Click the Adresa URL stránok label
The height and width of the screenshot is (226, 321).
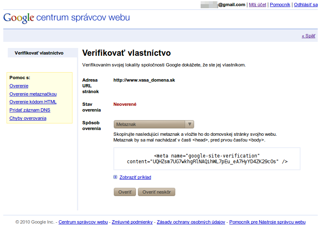[90, 86]
